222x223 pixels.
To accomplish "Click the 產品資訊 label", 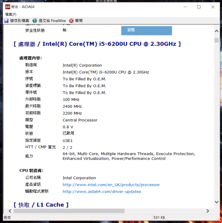I will pyautogui.click(x=33, y=184).
